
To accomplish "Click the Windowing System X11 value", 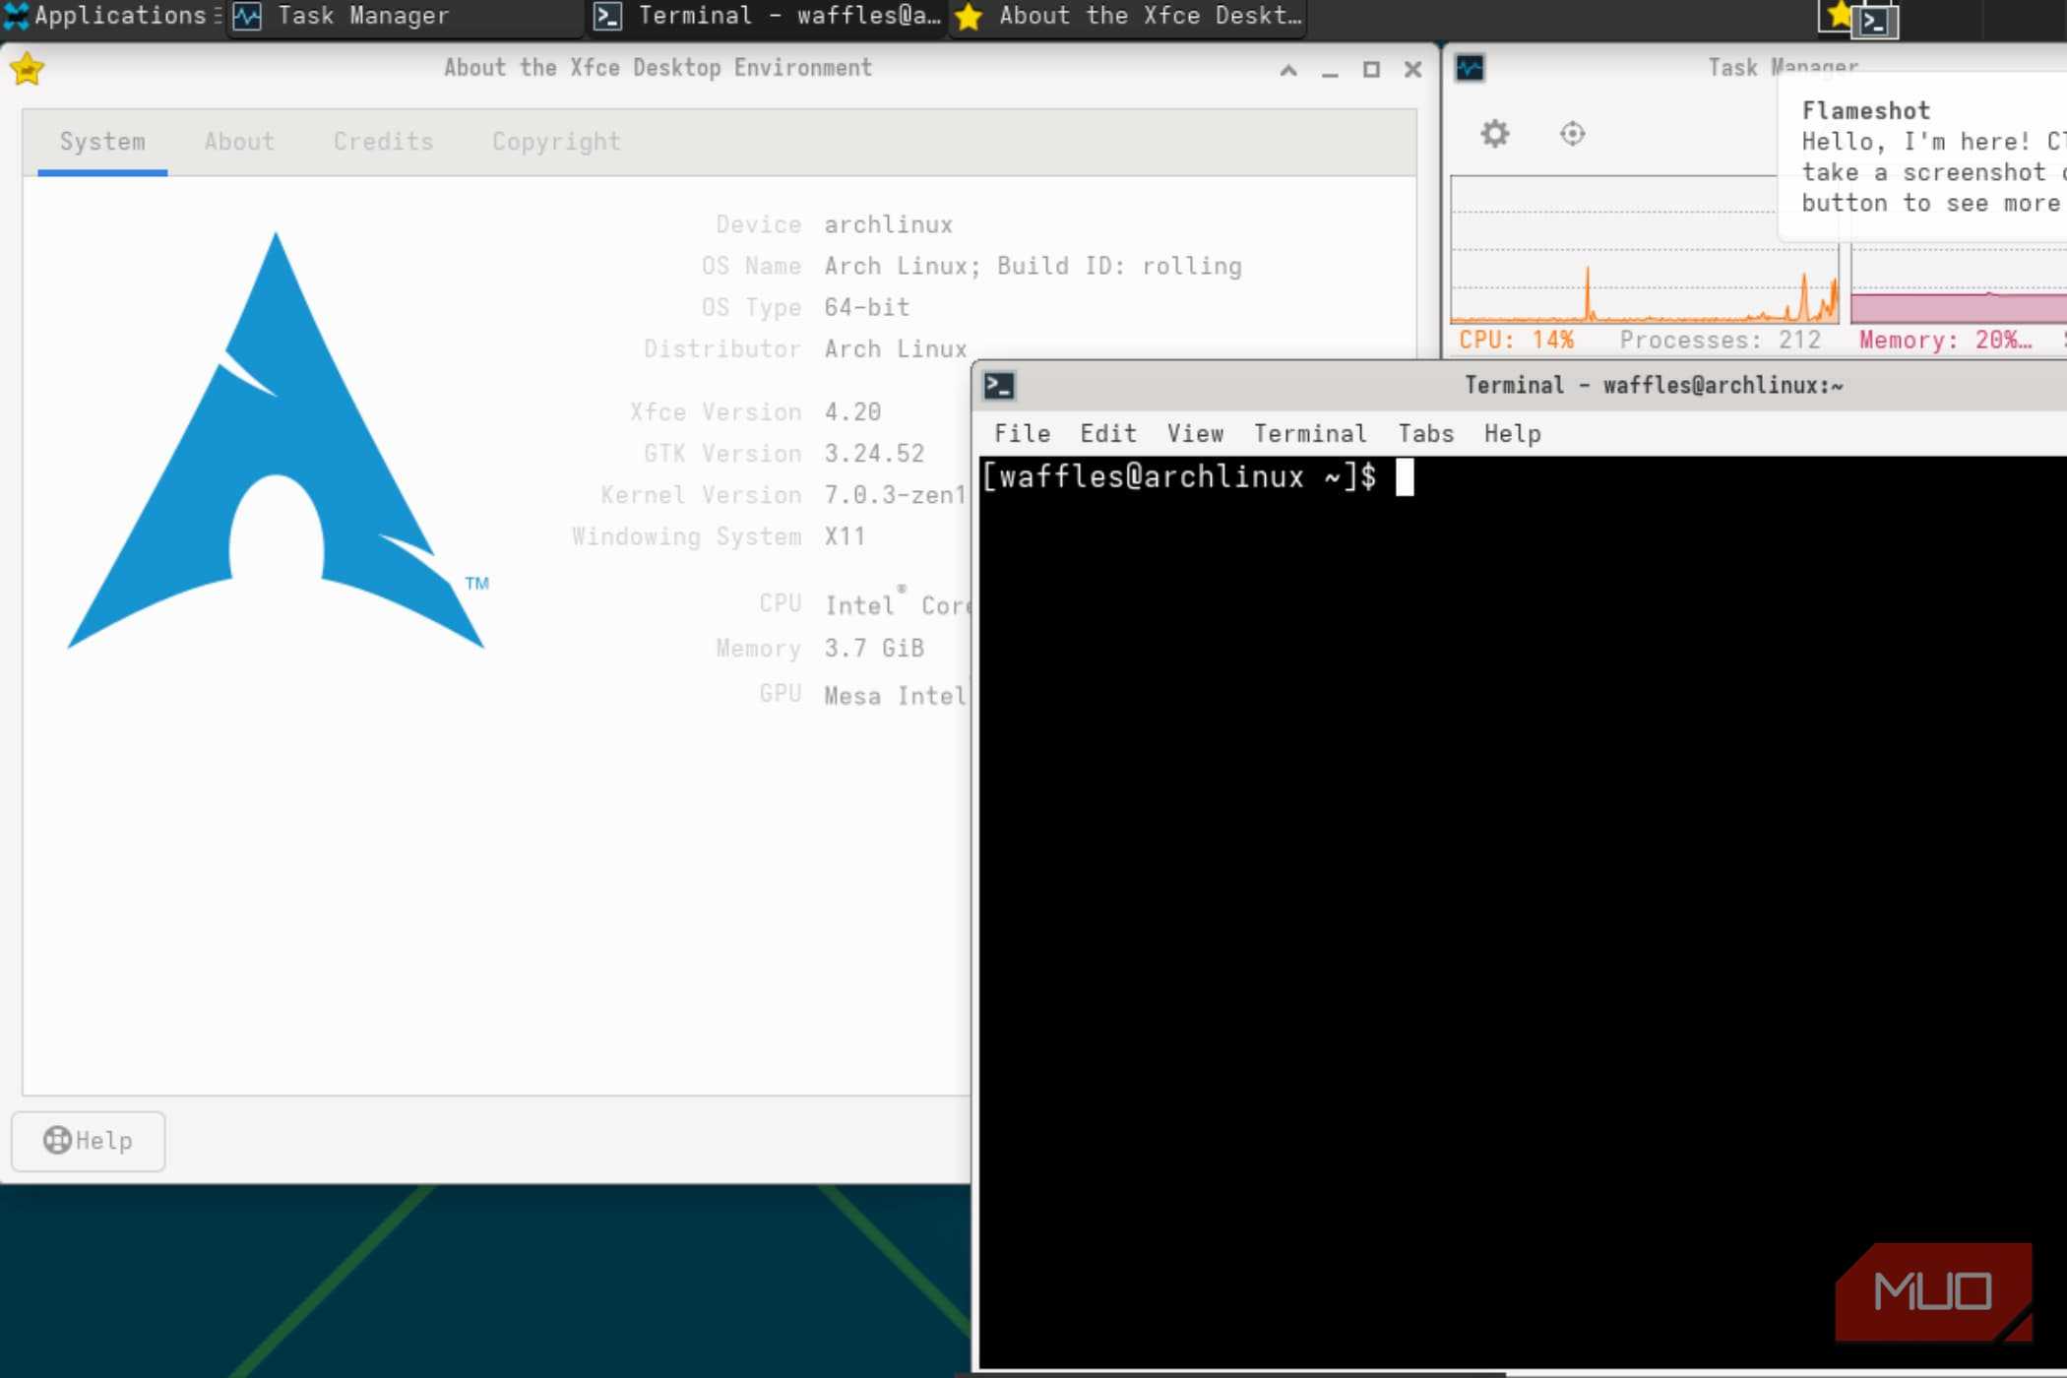I will coord(845,536).
